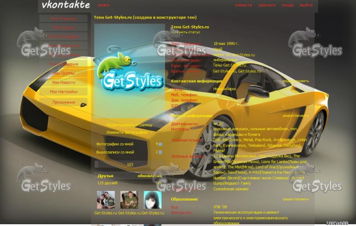
Task: Open the photo icon beside Фотографии со мной
Action: tap(160, 144)
